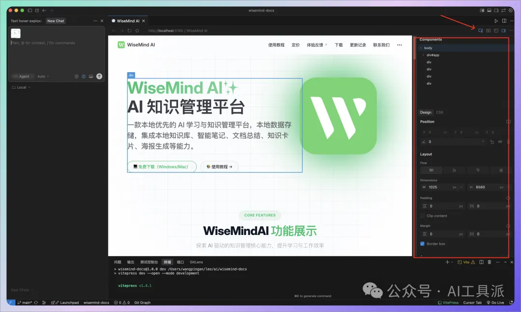This screenshot has height=312, width=521.
Task: Open settings gear in title bar
Action: 511,10
